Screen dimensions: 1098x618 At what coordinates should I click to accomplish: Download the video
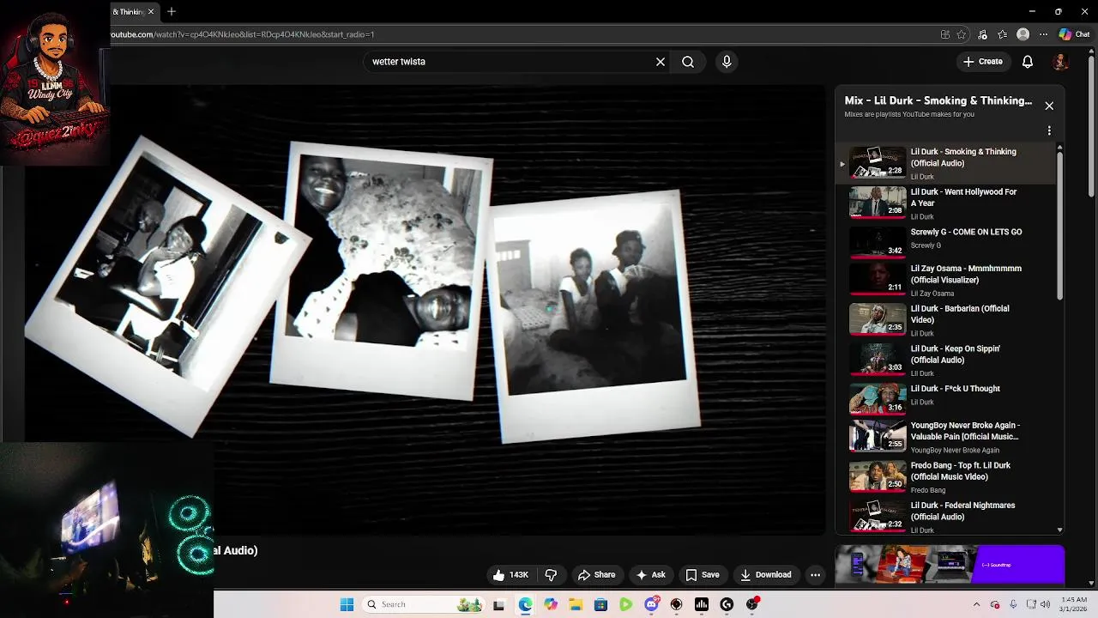pos(766,575)
